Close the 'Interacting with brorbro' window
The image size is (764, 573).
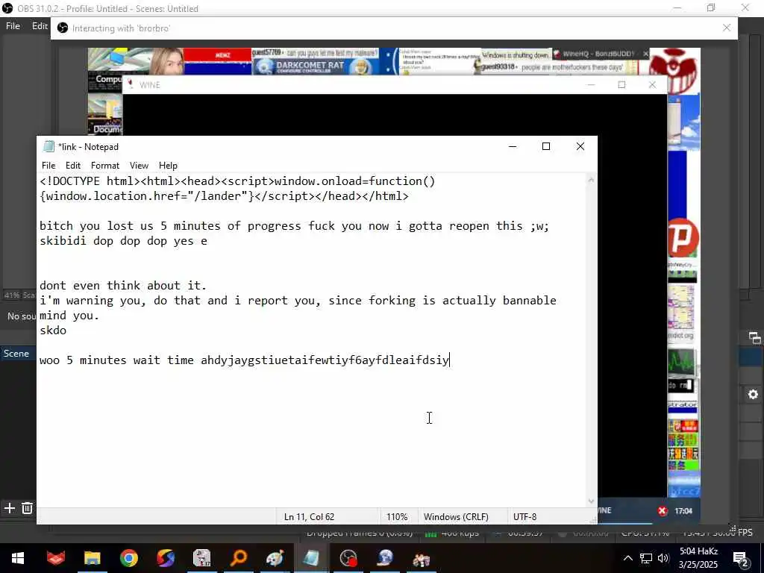click(727, 28)
